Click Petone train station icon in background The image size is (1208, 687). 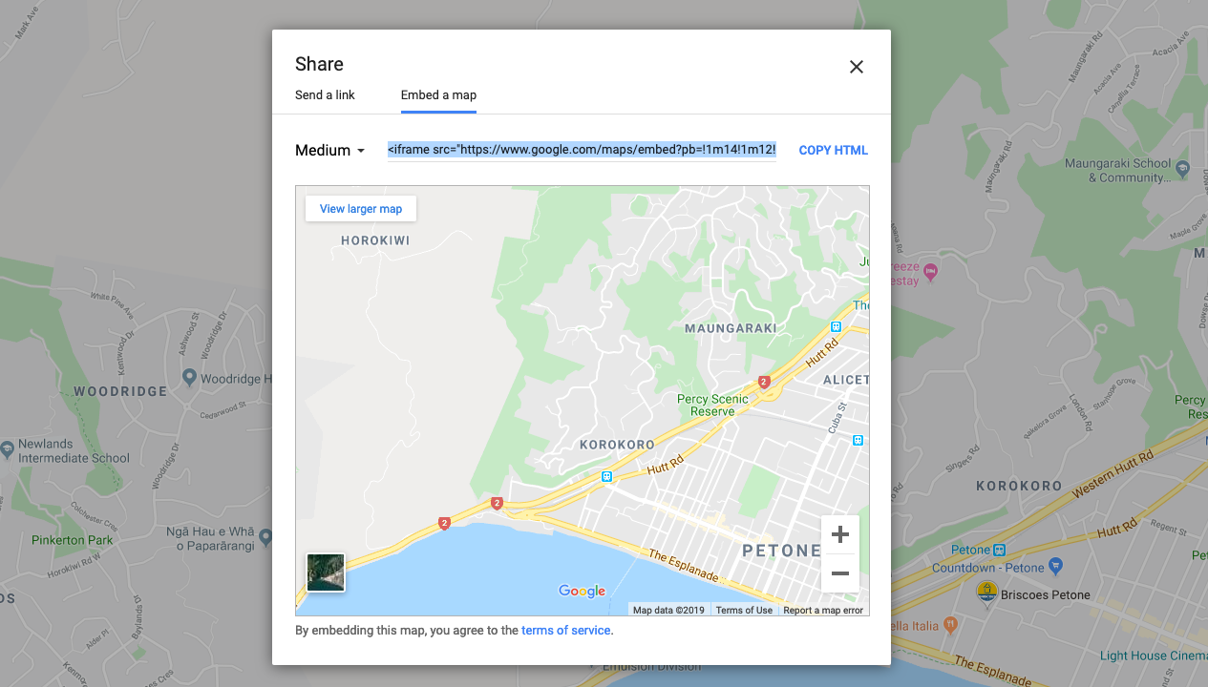coord(999,550)
